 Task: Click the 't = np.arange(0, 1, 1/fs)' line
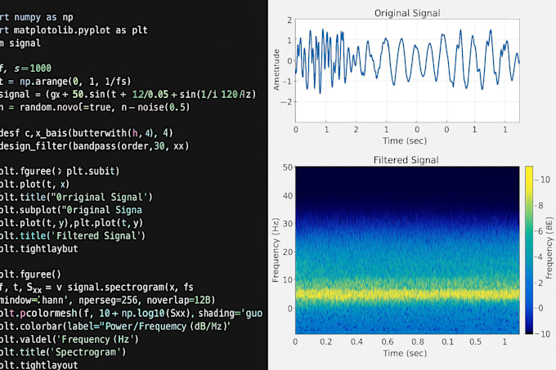point(65,82)
